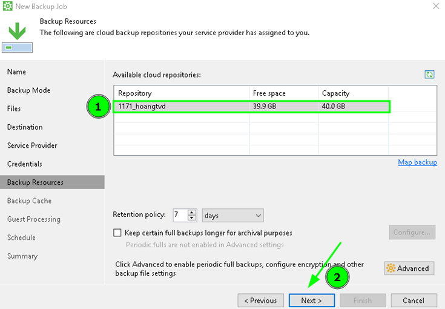Image resolution: width=445 pixels, height=309 pixels.
Task: Open the Files step in sidebar
Action: coord(14,109)
